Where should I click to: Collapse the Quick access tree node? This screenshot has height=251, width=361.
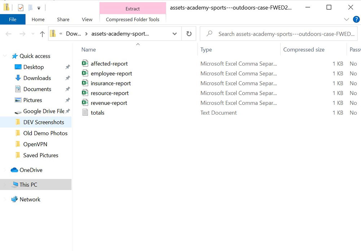[x=5, y=56]
